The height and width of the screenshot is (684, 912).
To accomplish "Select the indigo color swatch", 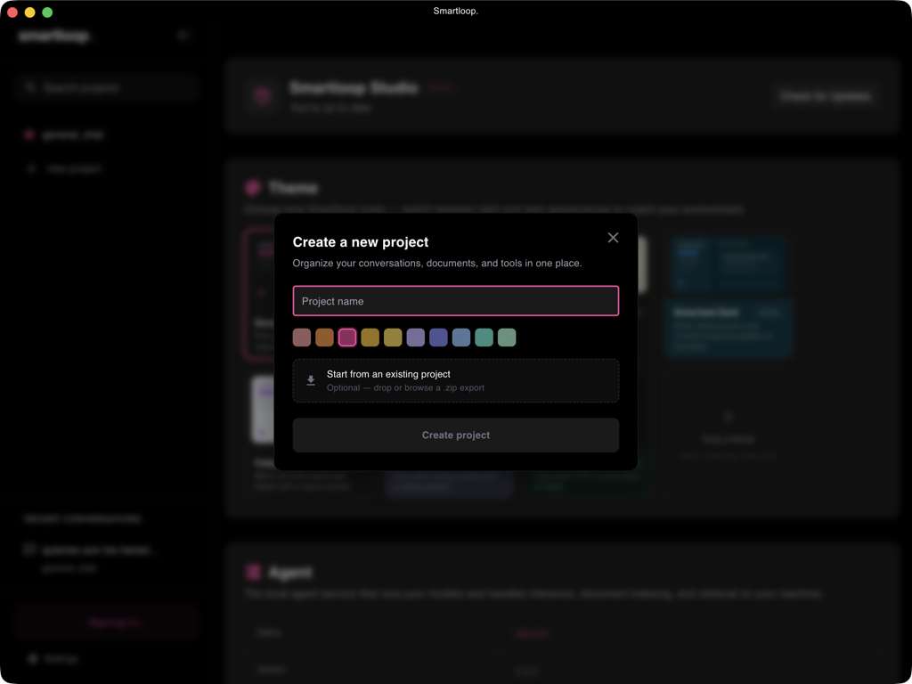I will (438, 338).
